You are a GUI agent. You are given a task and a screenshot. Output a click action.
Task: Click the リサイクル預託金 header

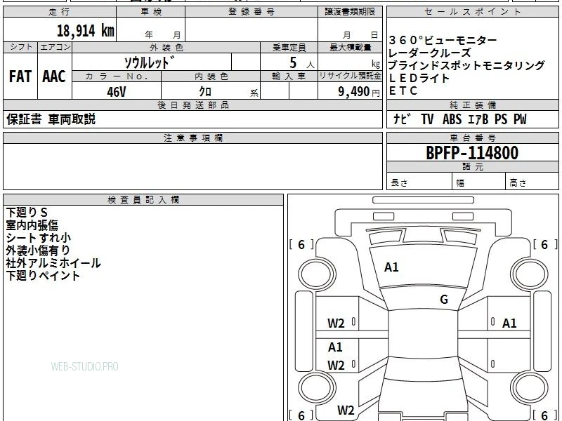click(x=350, y=76)
